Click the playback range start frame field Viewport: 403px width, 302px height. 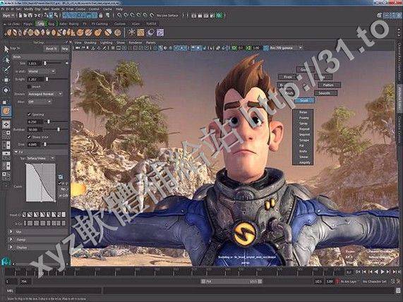tap(25, 282)
